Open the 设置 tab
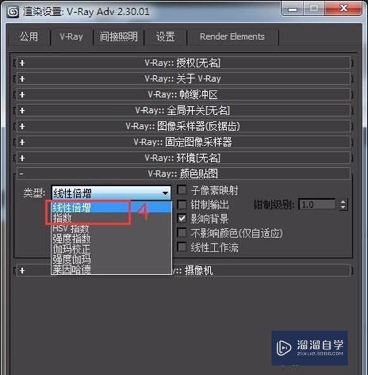 click(x=165, y=37)
